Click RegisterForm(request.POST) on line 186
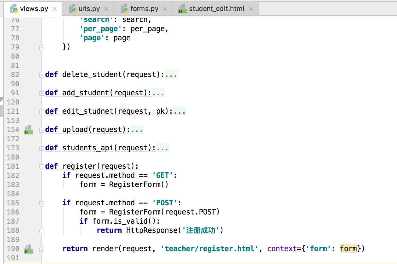Screen dimensions: 397x264 tap(164, 212)
